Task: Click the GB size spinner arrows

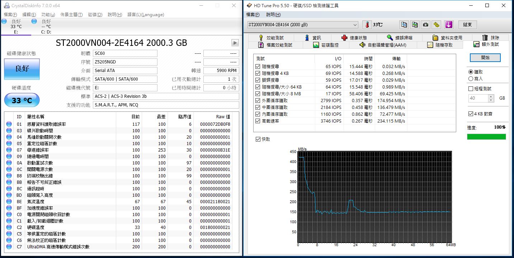Action: [x=491, y=98]
